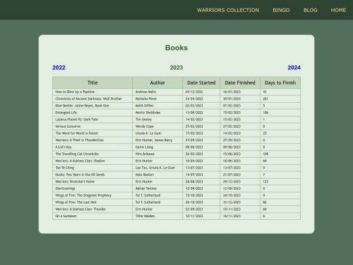Open the Warriors Collection page
353x265 pixels.
coord(228,10)
